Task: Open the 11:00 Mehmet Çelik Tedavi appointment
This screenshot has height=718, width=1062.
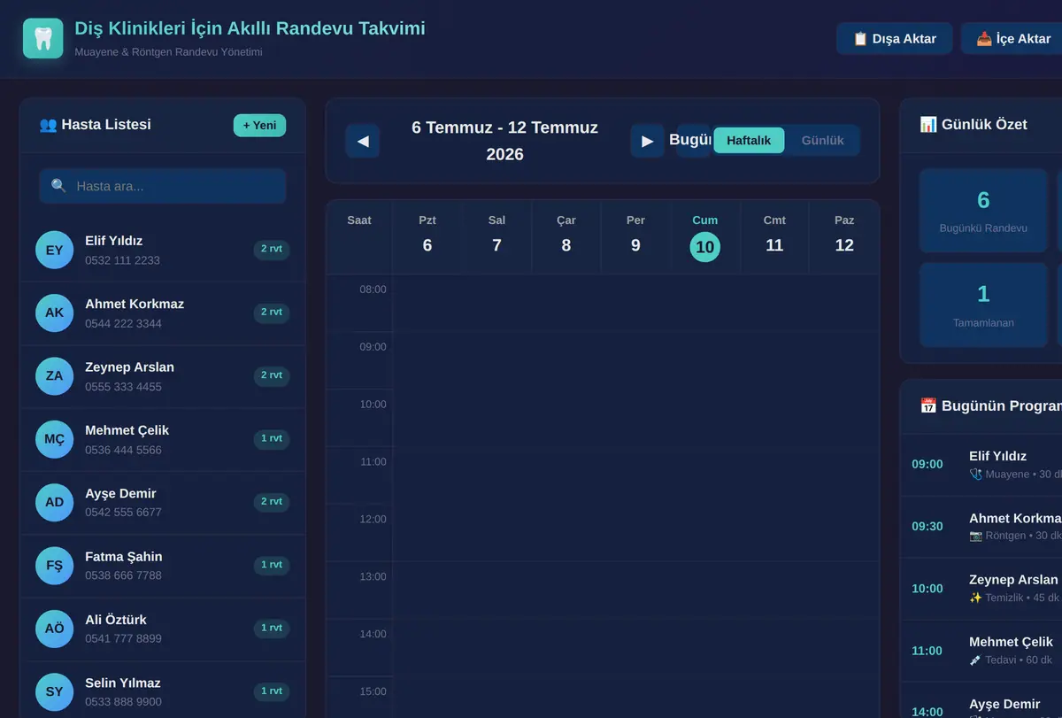Action: click(x=981, y=651)
